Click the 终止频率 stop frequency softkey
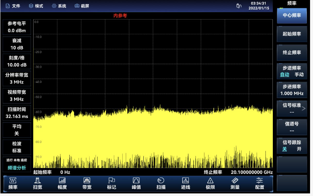This screenshot has width=313, height=196. coord(292,52)
